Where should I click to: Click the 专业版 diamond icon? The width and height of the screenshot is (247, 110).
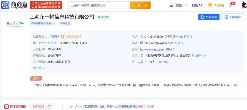click(210, 5)
